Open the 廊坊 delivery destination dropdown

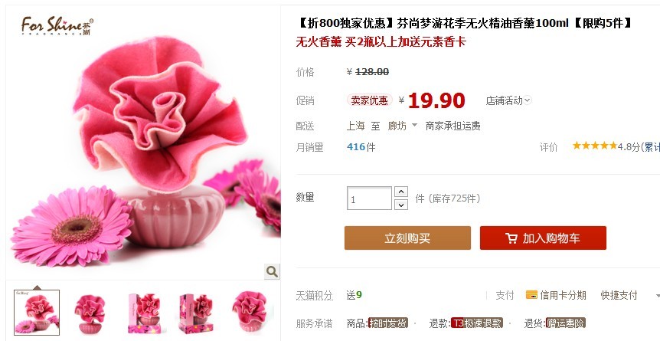(x=403, y=126)
